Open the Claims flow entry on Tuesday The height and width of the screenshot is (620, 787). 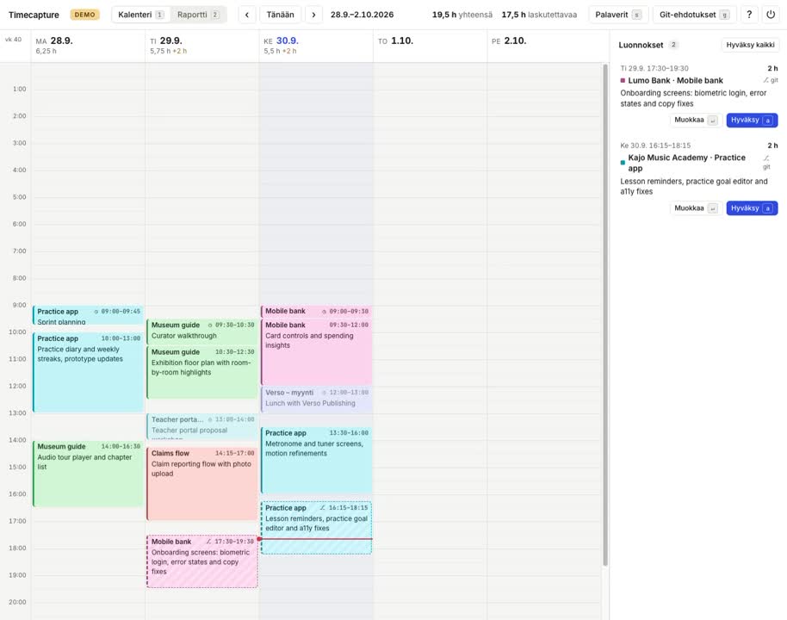201,483
